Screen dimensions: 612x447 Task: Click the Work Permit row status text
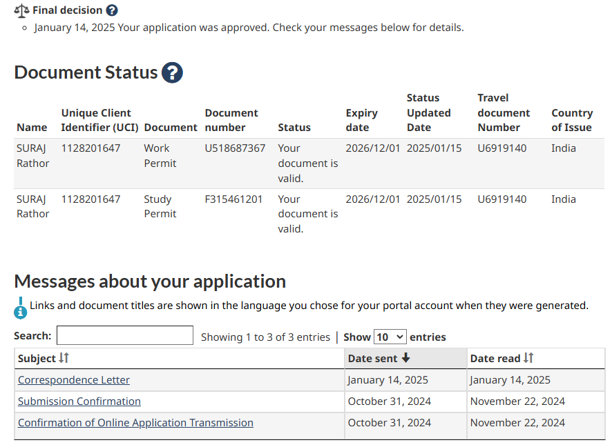pos(308,163)
